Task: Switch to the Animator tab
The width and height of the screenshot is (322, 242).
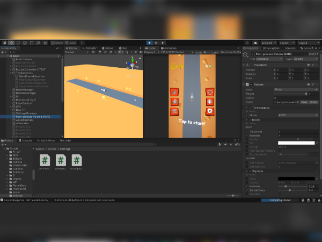Action: coord(90,48)
